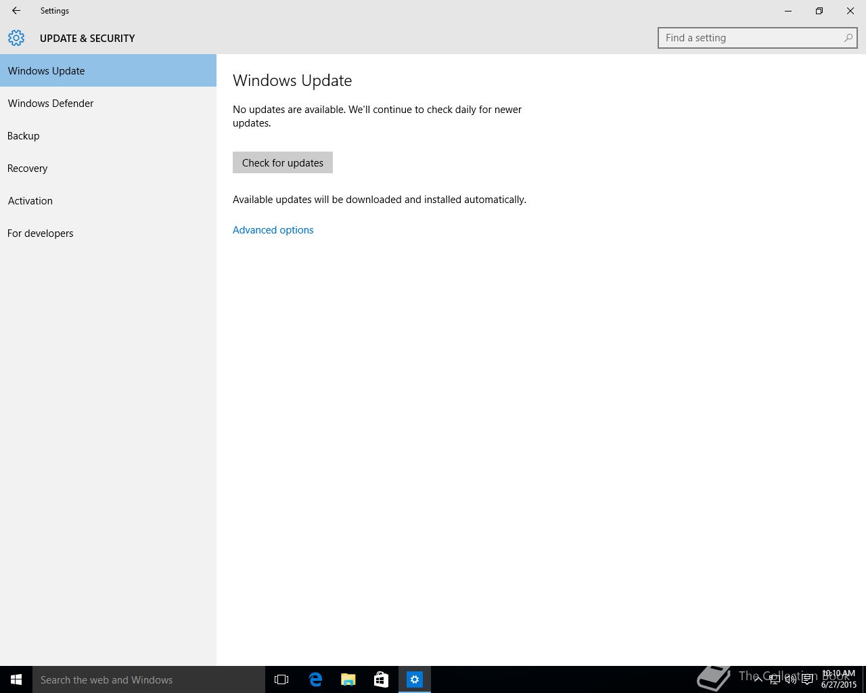Image resolution: width=866 pixels, height=693 pixels.
Task: Click the Update & Security gear icon
Action: (16, 38)
